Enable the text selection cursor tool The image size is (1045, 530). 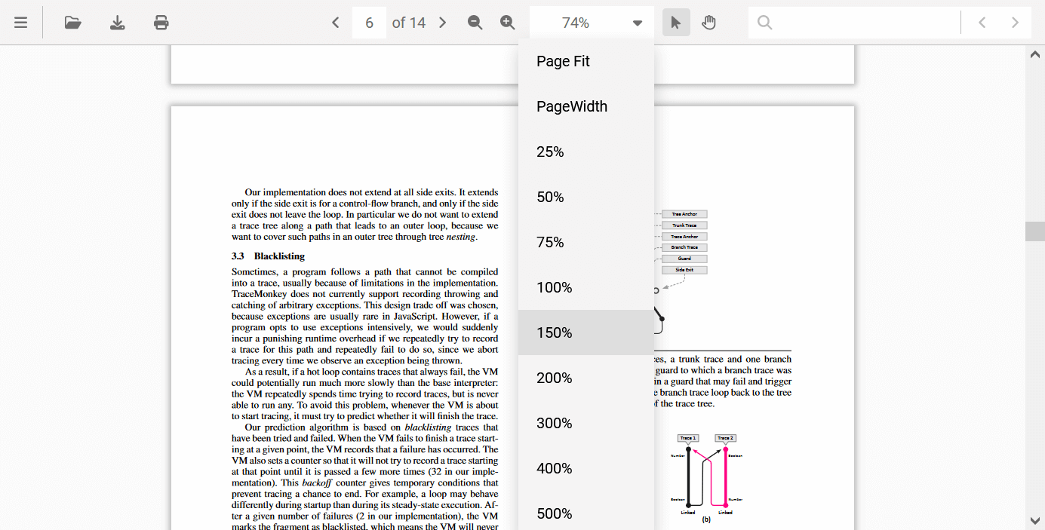point(675,23)
